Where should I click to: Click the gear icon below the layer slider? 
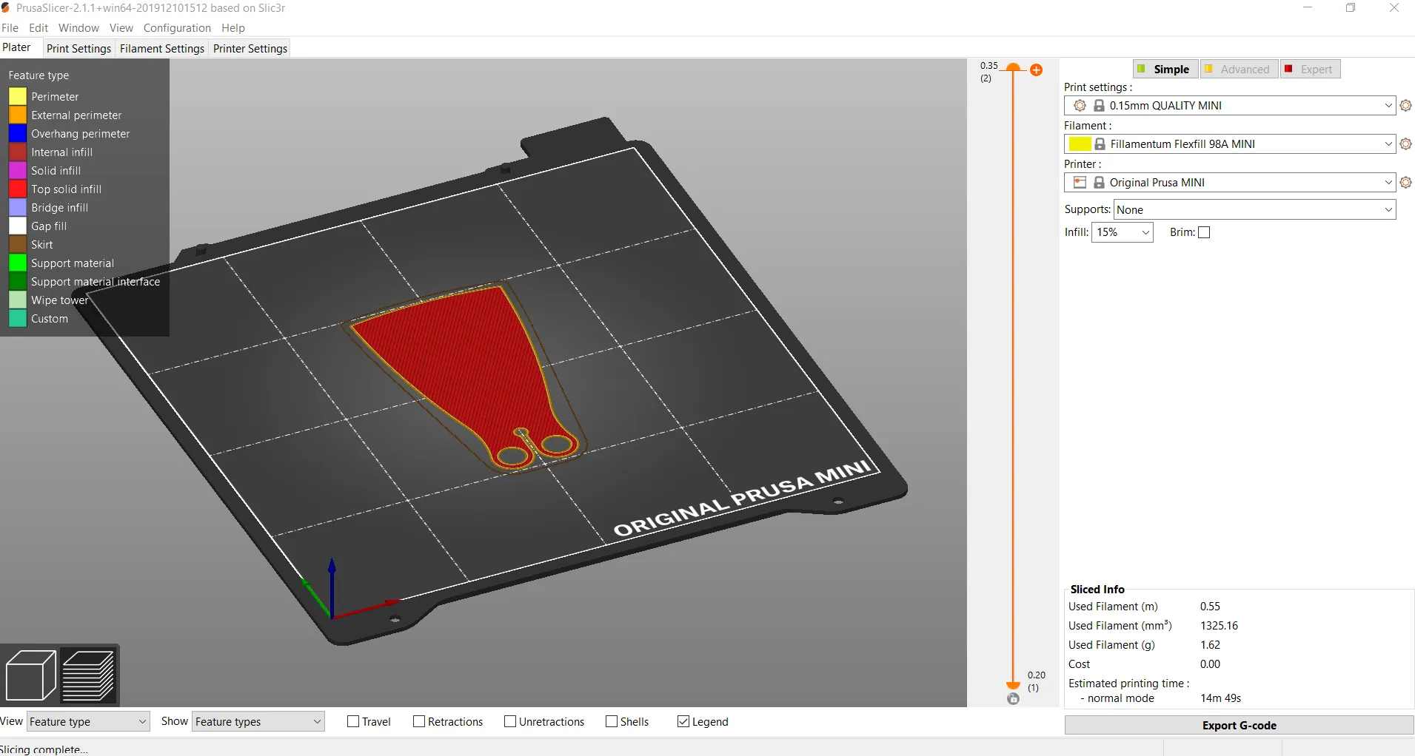coord(1013,699)
